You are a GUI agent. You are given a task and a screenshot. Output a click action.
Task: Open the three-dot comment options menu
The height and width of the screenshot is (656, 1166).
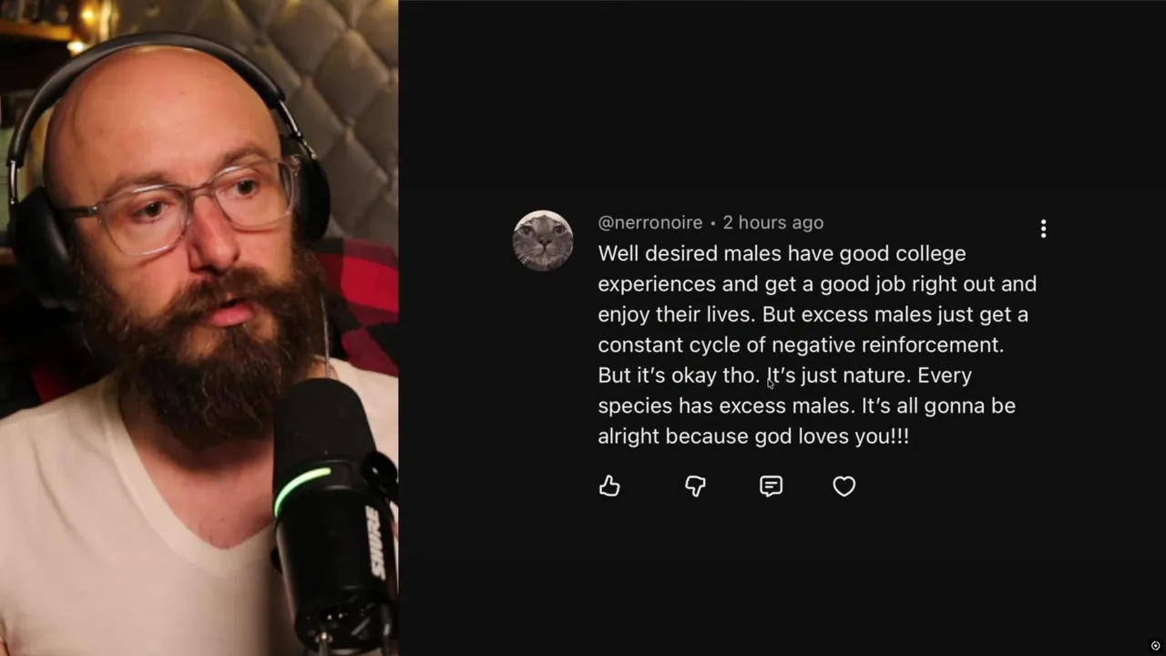tap(1043, 229)
